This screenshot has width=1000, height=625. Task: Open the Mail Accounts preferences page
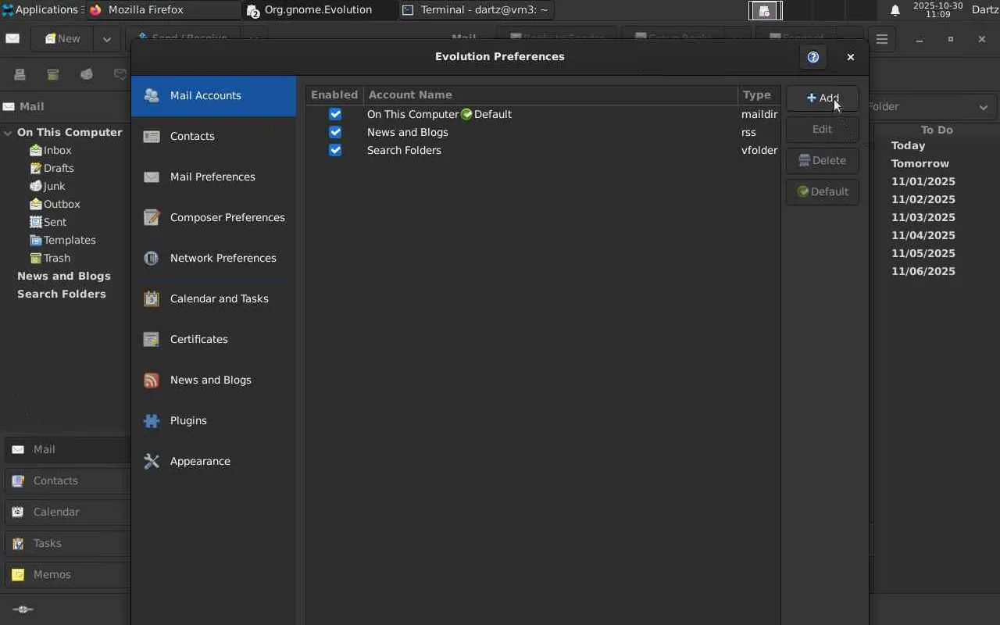tap(213, 95)
